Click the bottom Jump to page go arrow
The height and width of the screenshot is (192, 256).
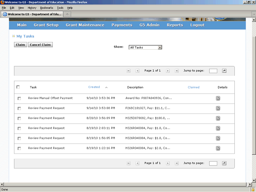point(224,163)
